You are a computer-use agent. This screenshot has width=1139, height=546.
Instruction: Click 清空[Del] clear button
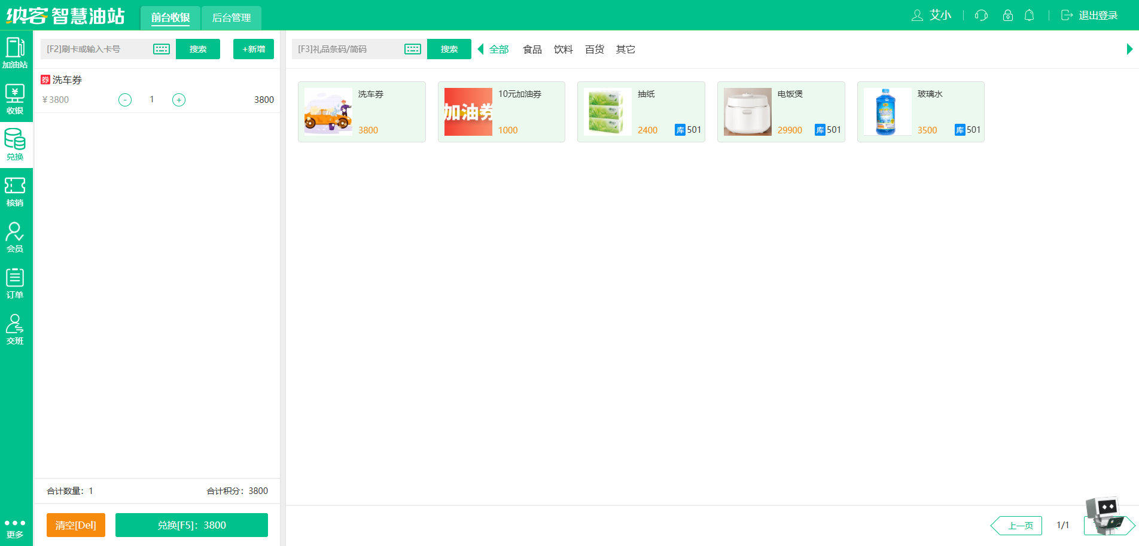(76, 525)
